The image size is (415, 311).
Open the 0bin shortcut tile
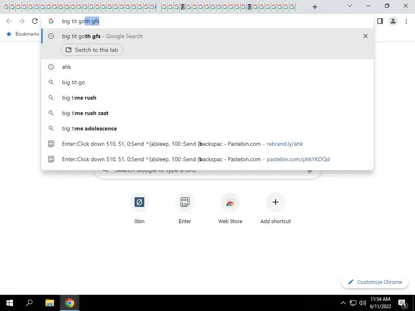[139, 209]
